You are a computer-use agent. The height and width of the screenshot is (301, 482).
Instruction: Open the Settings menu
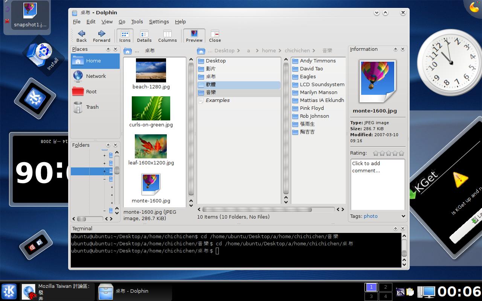tap(159, 22)
